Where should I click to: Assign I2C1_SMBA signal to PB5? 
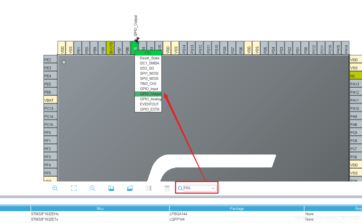coord(149,63)
